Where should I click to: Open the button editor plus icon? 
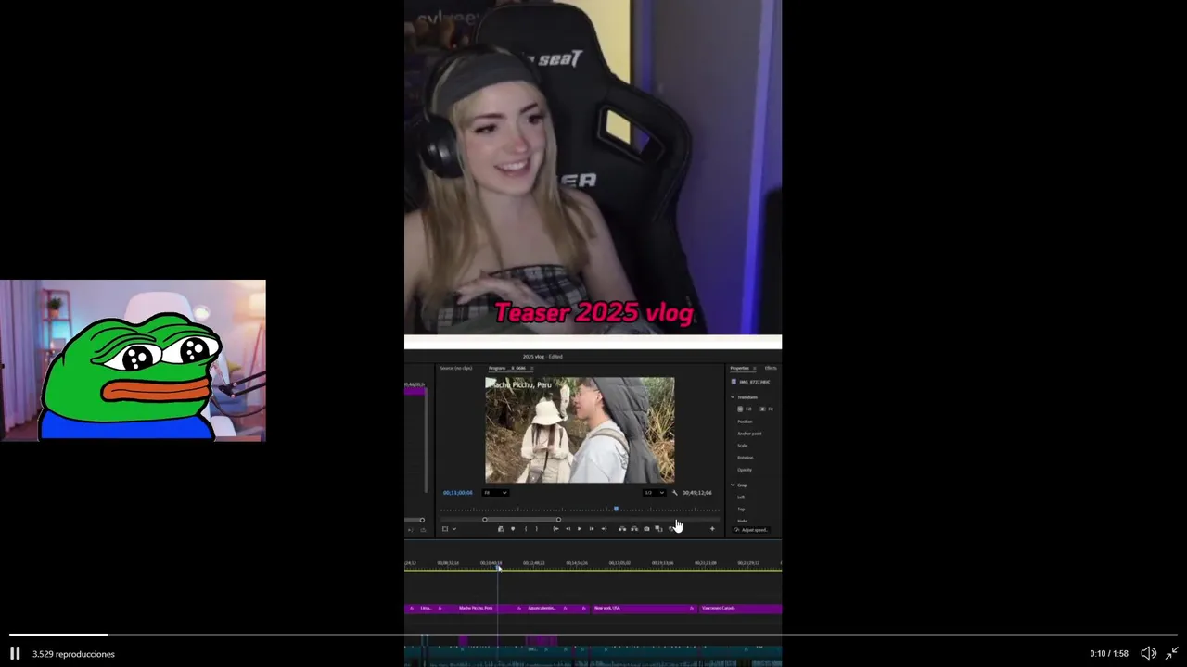(x=712, y=528)
